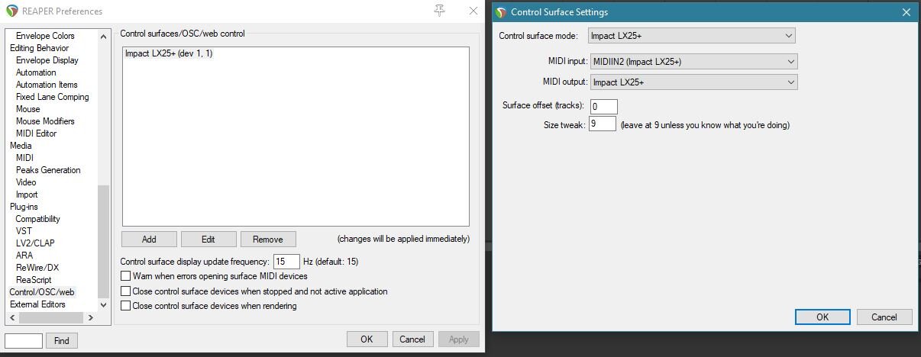Select Impact LX25+ entry in the surfaces list

click(169, 54)
